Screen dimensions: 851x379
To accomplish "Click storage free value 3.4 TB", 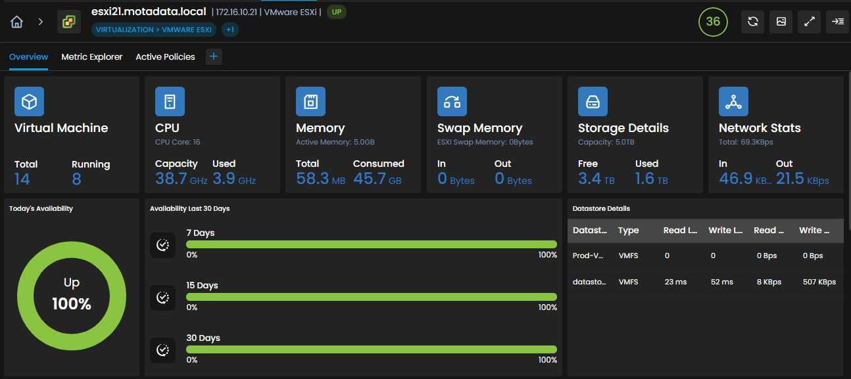I will pos(596,179).
